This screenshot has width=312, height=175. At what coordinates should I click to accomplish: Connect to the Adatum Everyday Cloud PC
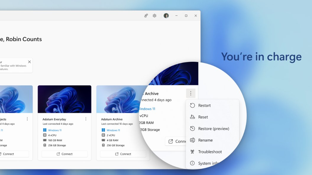64,154
